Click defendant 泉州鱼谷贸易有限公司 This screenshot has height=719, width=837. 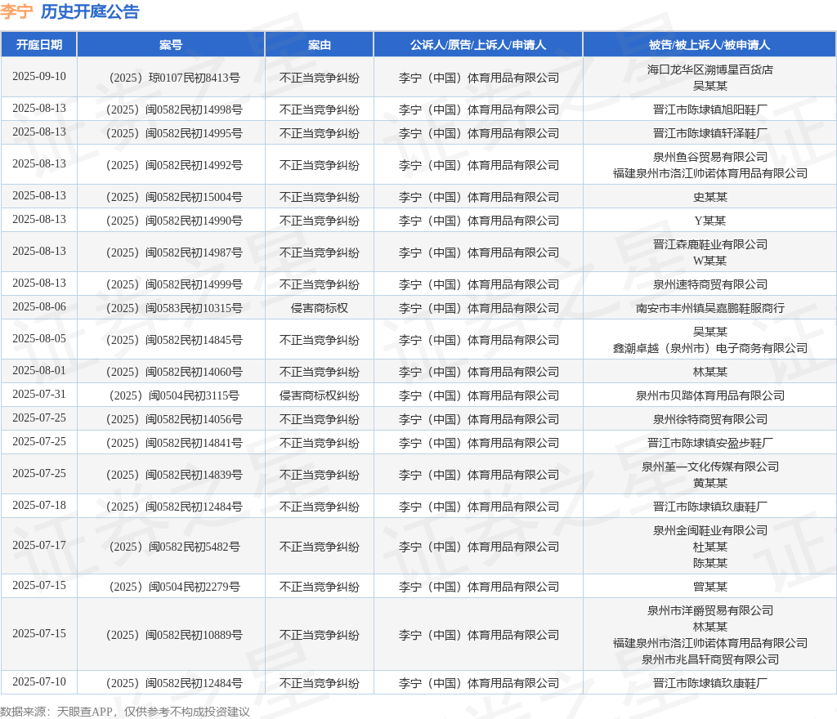coord(710,157)
